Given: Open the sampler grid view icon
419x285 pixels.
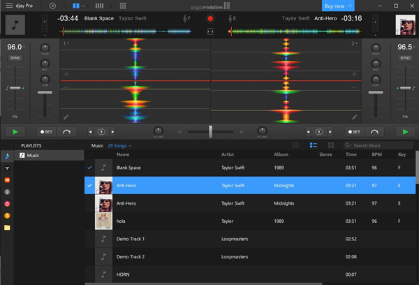Looking at the screenshot, I should pos(123,6).
